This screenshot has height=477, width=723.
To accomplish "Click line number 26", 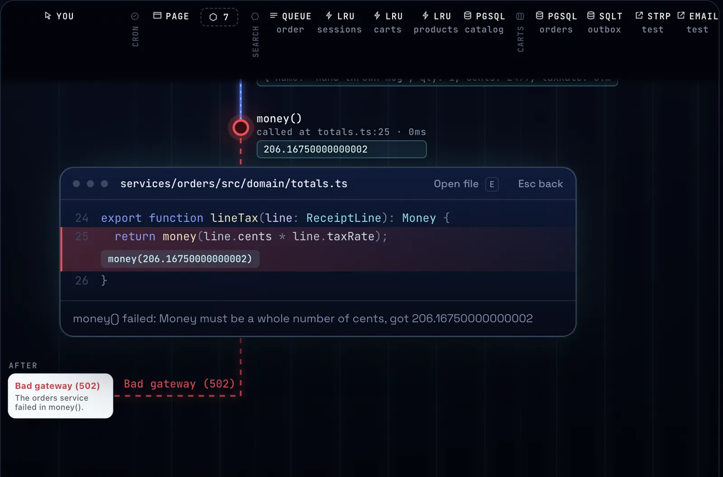I will tap(82, 281).
